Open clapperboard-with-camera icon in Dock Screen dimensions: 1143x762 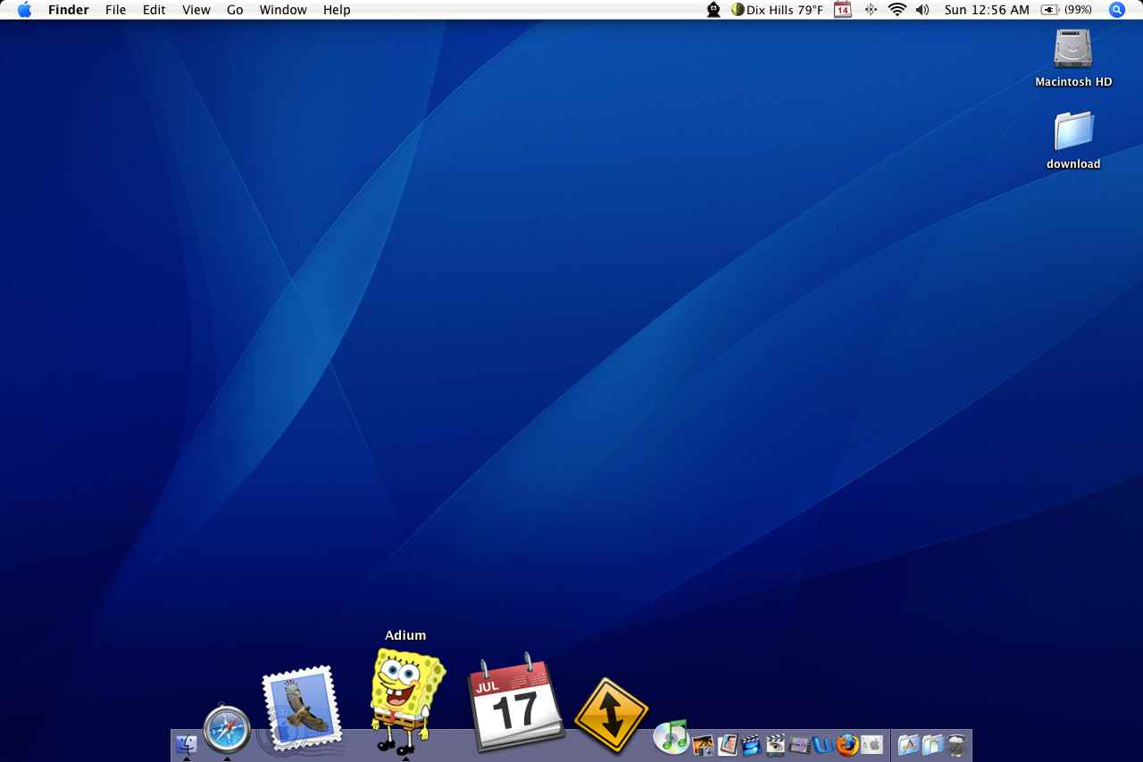[x=775, y=744]
